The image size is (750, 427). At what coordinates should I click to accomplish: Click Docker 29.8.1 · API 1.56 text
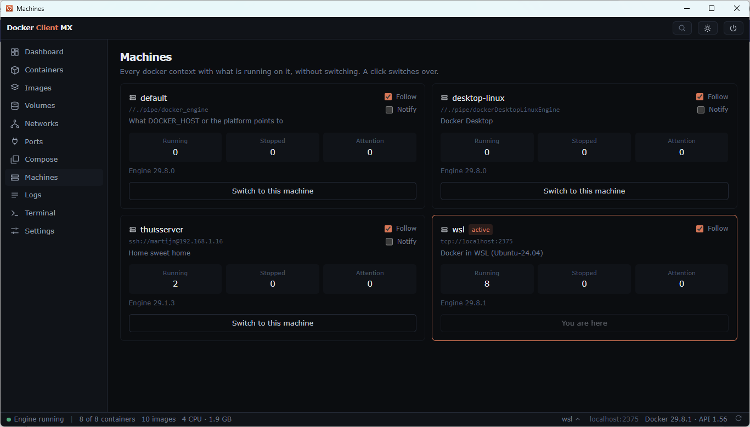[686, 419]
